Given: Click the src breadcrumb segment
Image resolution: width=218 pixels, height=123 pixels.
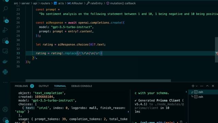Looking at the screenshot, I should coord(16,3).
